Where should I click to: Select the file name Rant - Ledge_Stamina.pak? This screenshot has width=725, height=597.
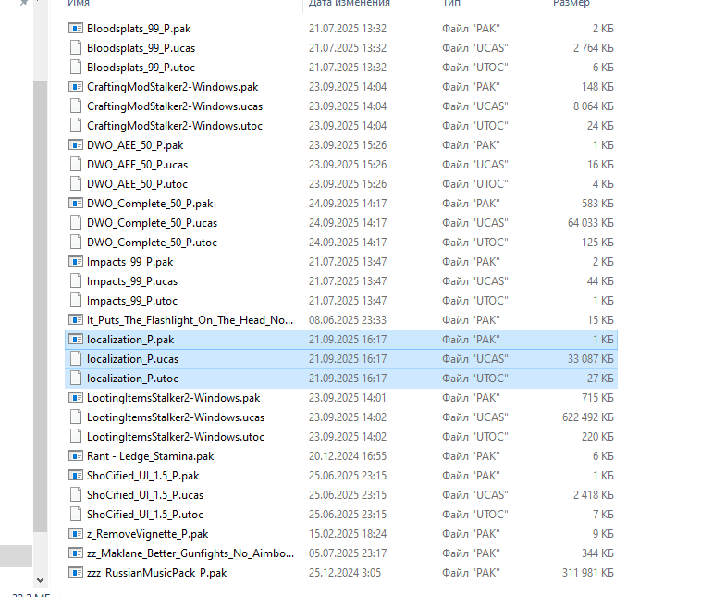click(150, 456)
